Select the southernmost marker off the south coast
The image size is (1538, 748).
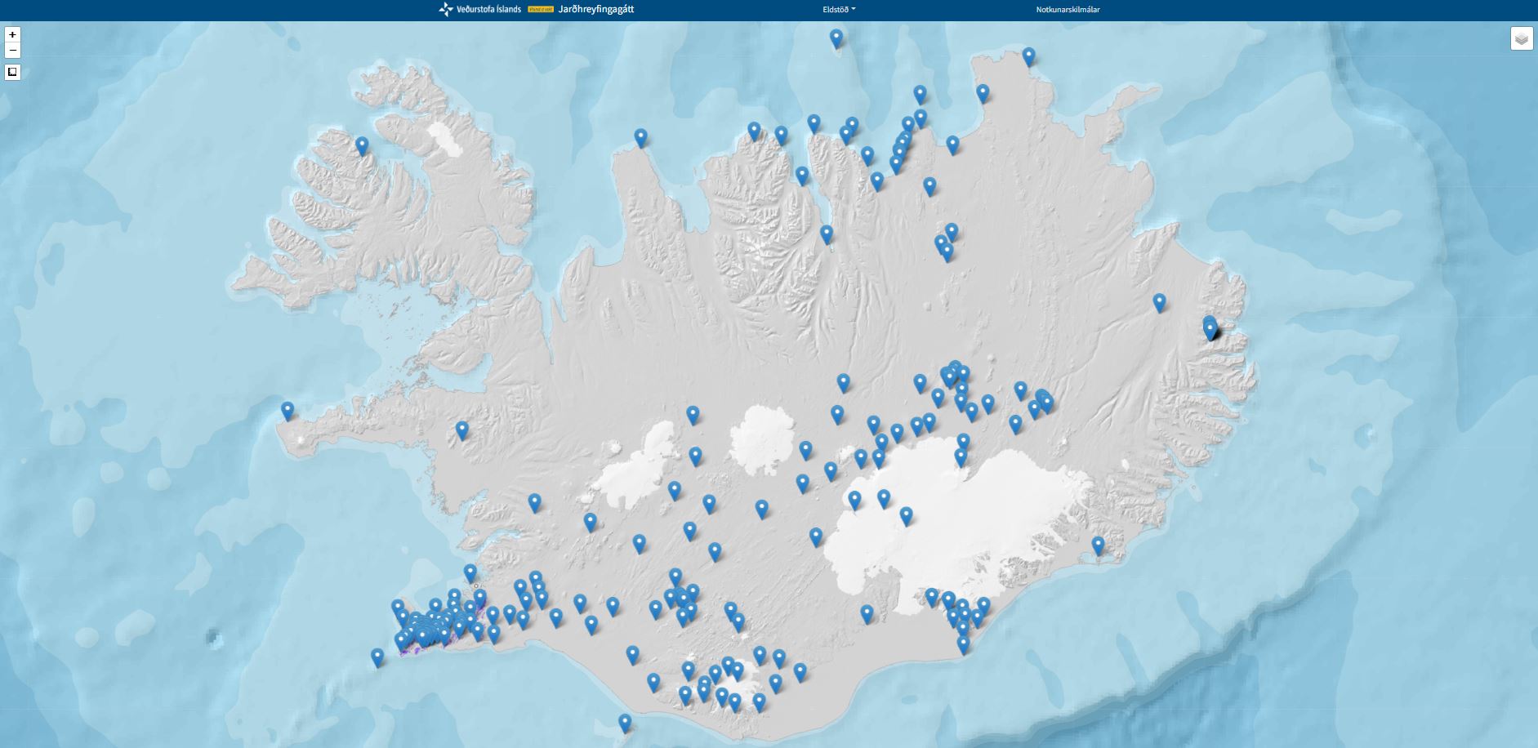tap(625, 722)
